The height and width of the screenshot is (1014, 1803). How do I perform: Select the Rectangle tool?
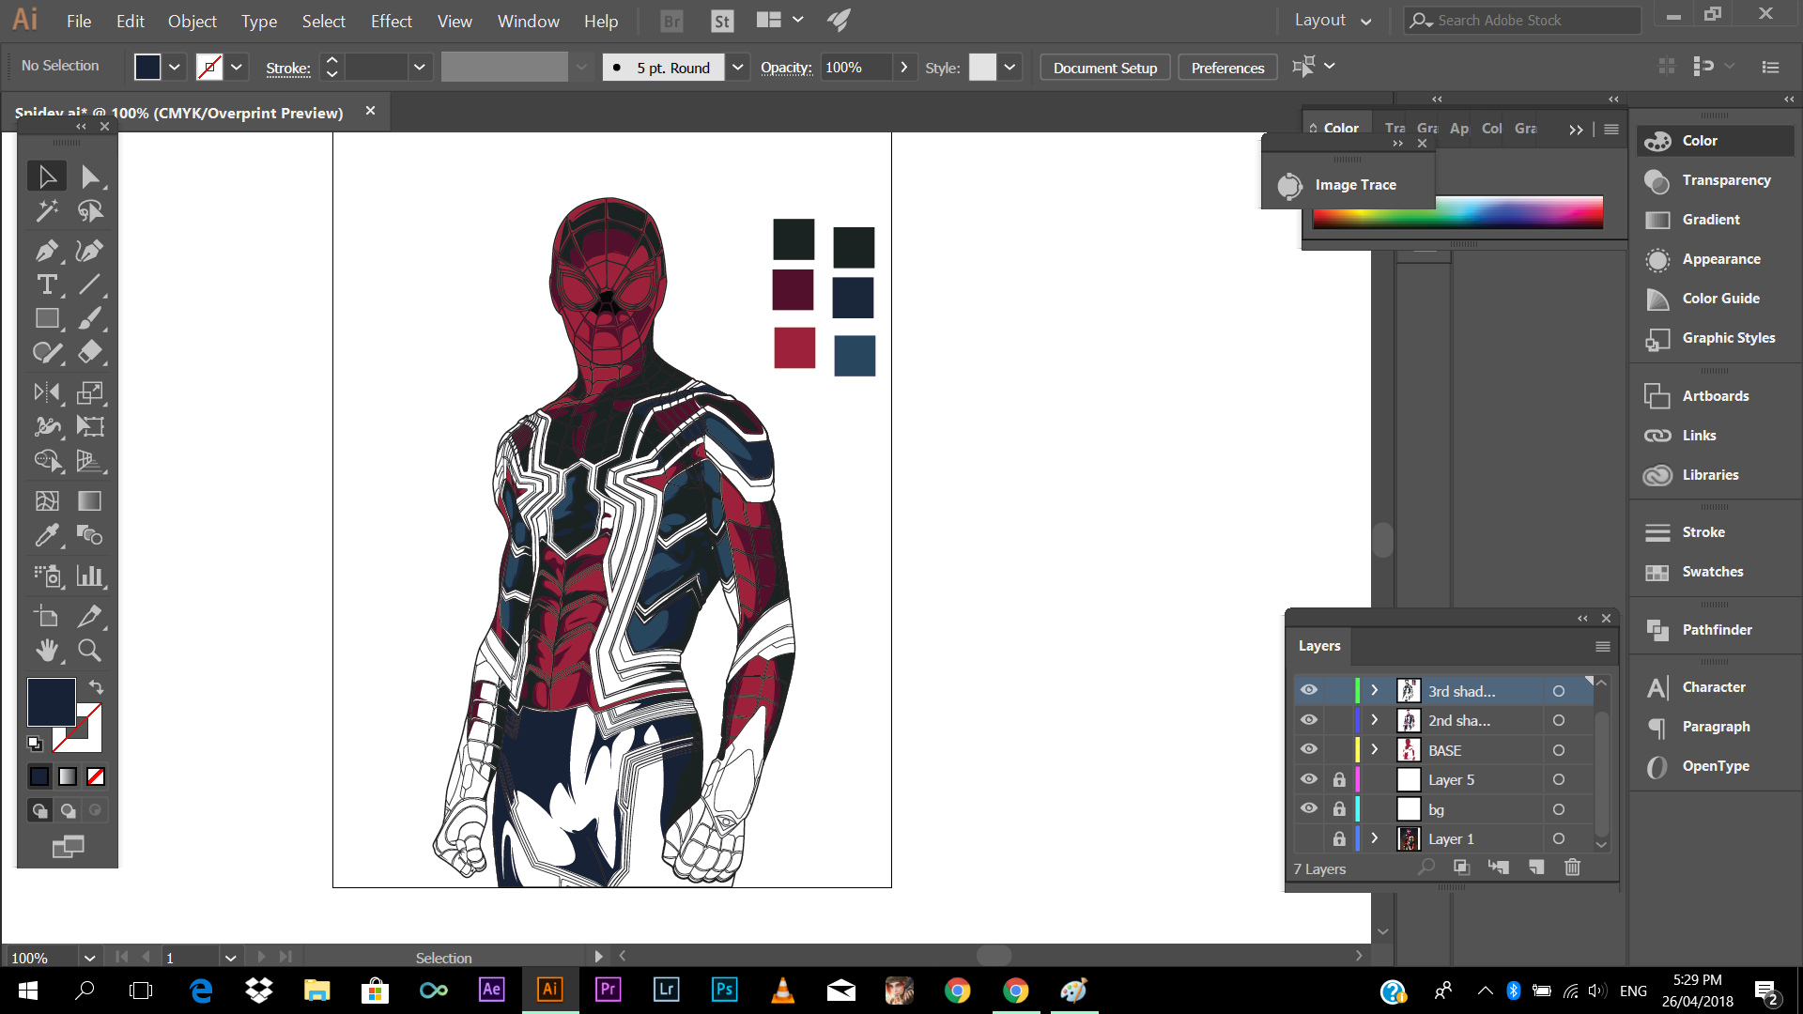pos(47,318)
